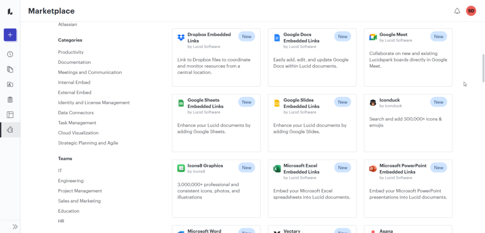The height and width of the screenshot is (233, 485).
Task: Select the External Embed category
Action: click(x=74, y=93)
